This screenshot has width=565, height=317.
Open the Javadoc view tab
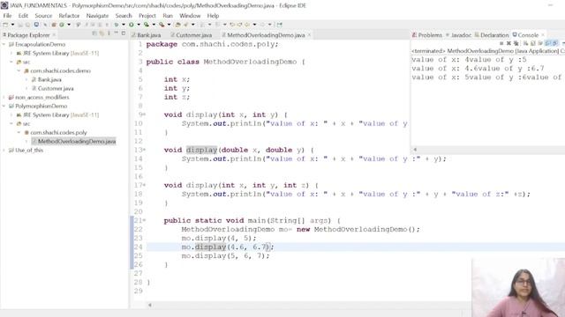tap(458, 35)
